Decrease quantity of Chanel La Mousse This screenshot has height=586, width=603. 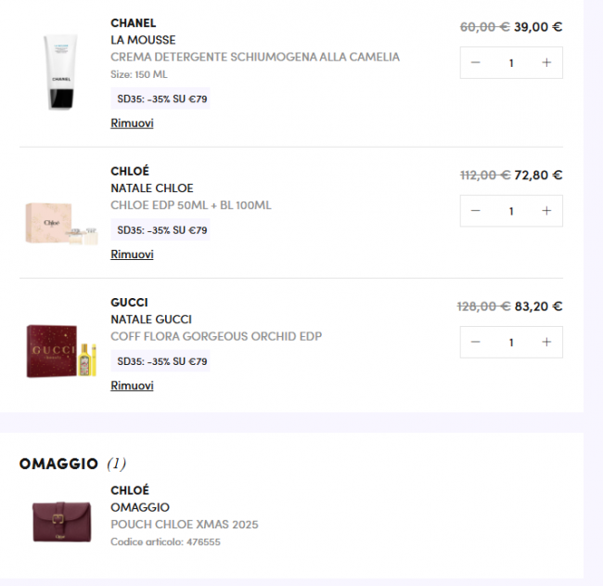(x=476, y=63)
